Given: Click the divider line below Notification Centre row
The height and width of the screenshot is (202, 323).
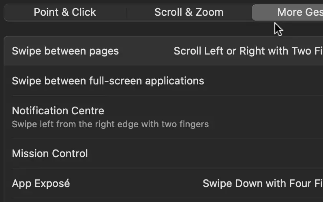Looking at the screenshot, I should tap(162, 138).
